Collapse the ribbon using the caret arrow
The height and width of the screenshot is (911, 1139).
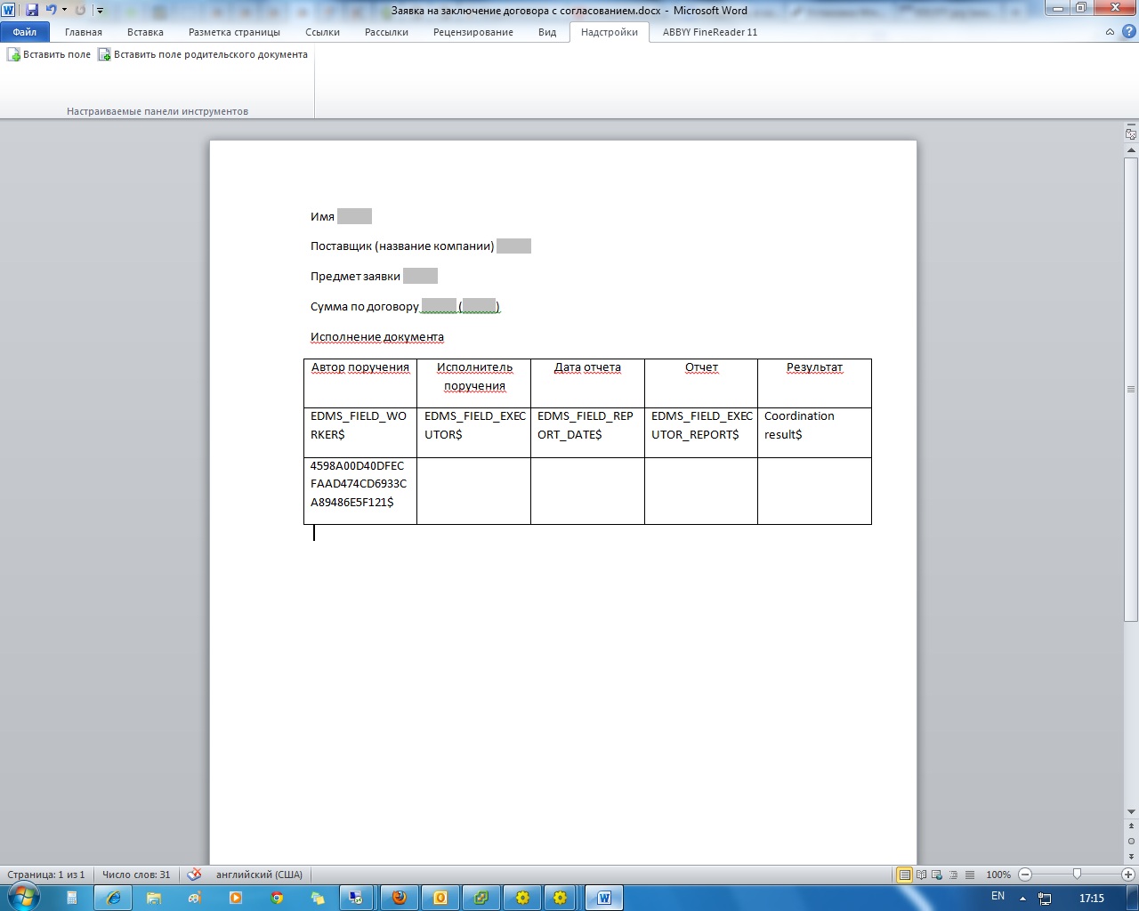(x=1110, y=32)
